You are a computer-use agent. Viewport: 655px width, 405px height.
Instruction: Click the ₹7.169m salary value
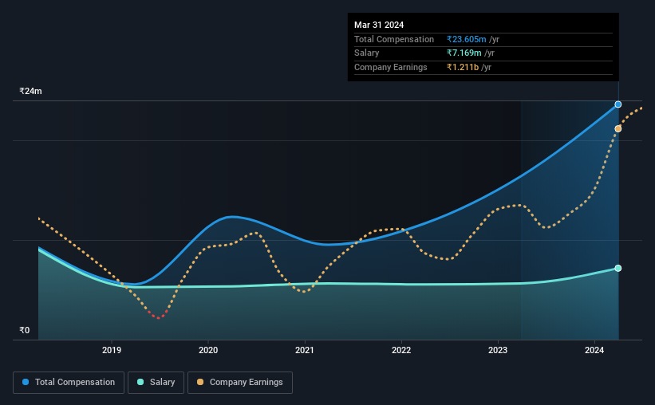point(464,53)
